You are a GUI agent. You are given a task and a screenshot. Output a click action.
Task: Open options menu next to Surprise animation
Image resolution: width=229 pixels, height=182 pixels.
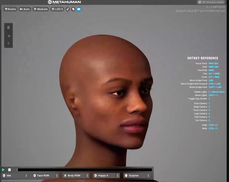[x=148, y=176]
